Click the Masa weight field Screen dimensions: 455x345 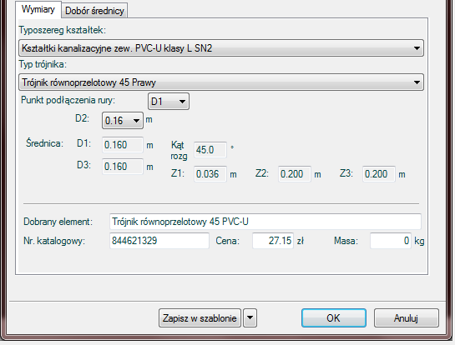click(x=391, y=241)
